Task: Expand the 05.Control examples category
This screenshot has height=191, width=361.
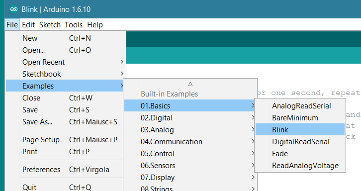Action: (x=190, y=154)
